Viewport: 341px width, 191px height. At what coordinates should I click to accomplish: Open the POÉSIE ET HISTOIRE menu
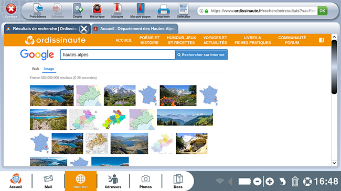pos(150,40)
